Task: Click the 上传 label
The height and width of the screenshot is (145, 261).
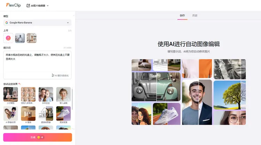Action: tap(6, 31)
